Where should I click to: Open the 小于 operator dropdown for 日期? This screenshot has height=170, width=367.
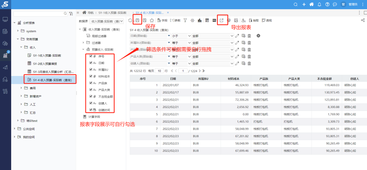[x=181, y=36]
